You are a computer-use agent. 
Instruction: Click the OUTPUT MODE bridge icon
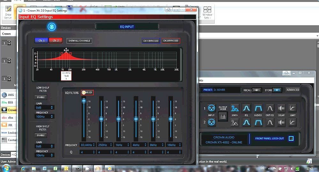(223, 117)
